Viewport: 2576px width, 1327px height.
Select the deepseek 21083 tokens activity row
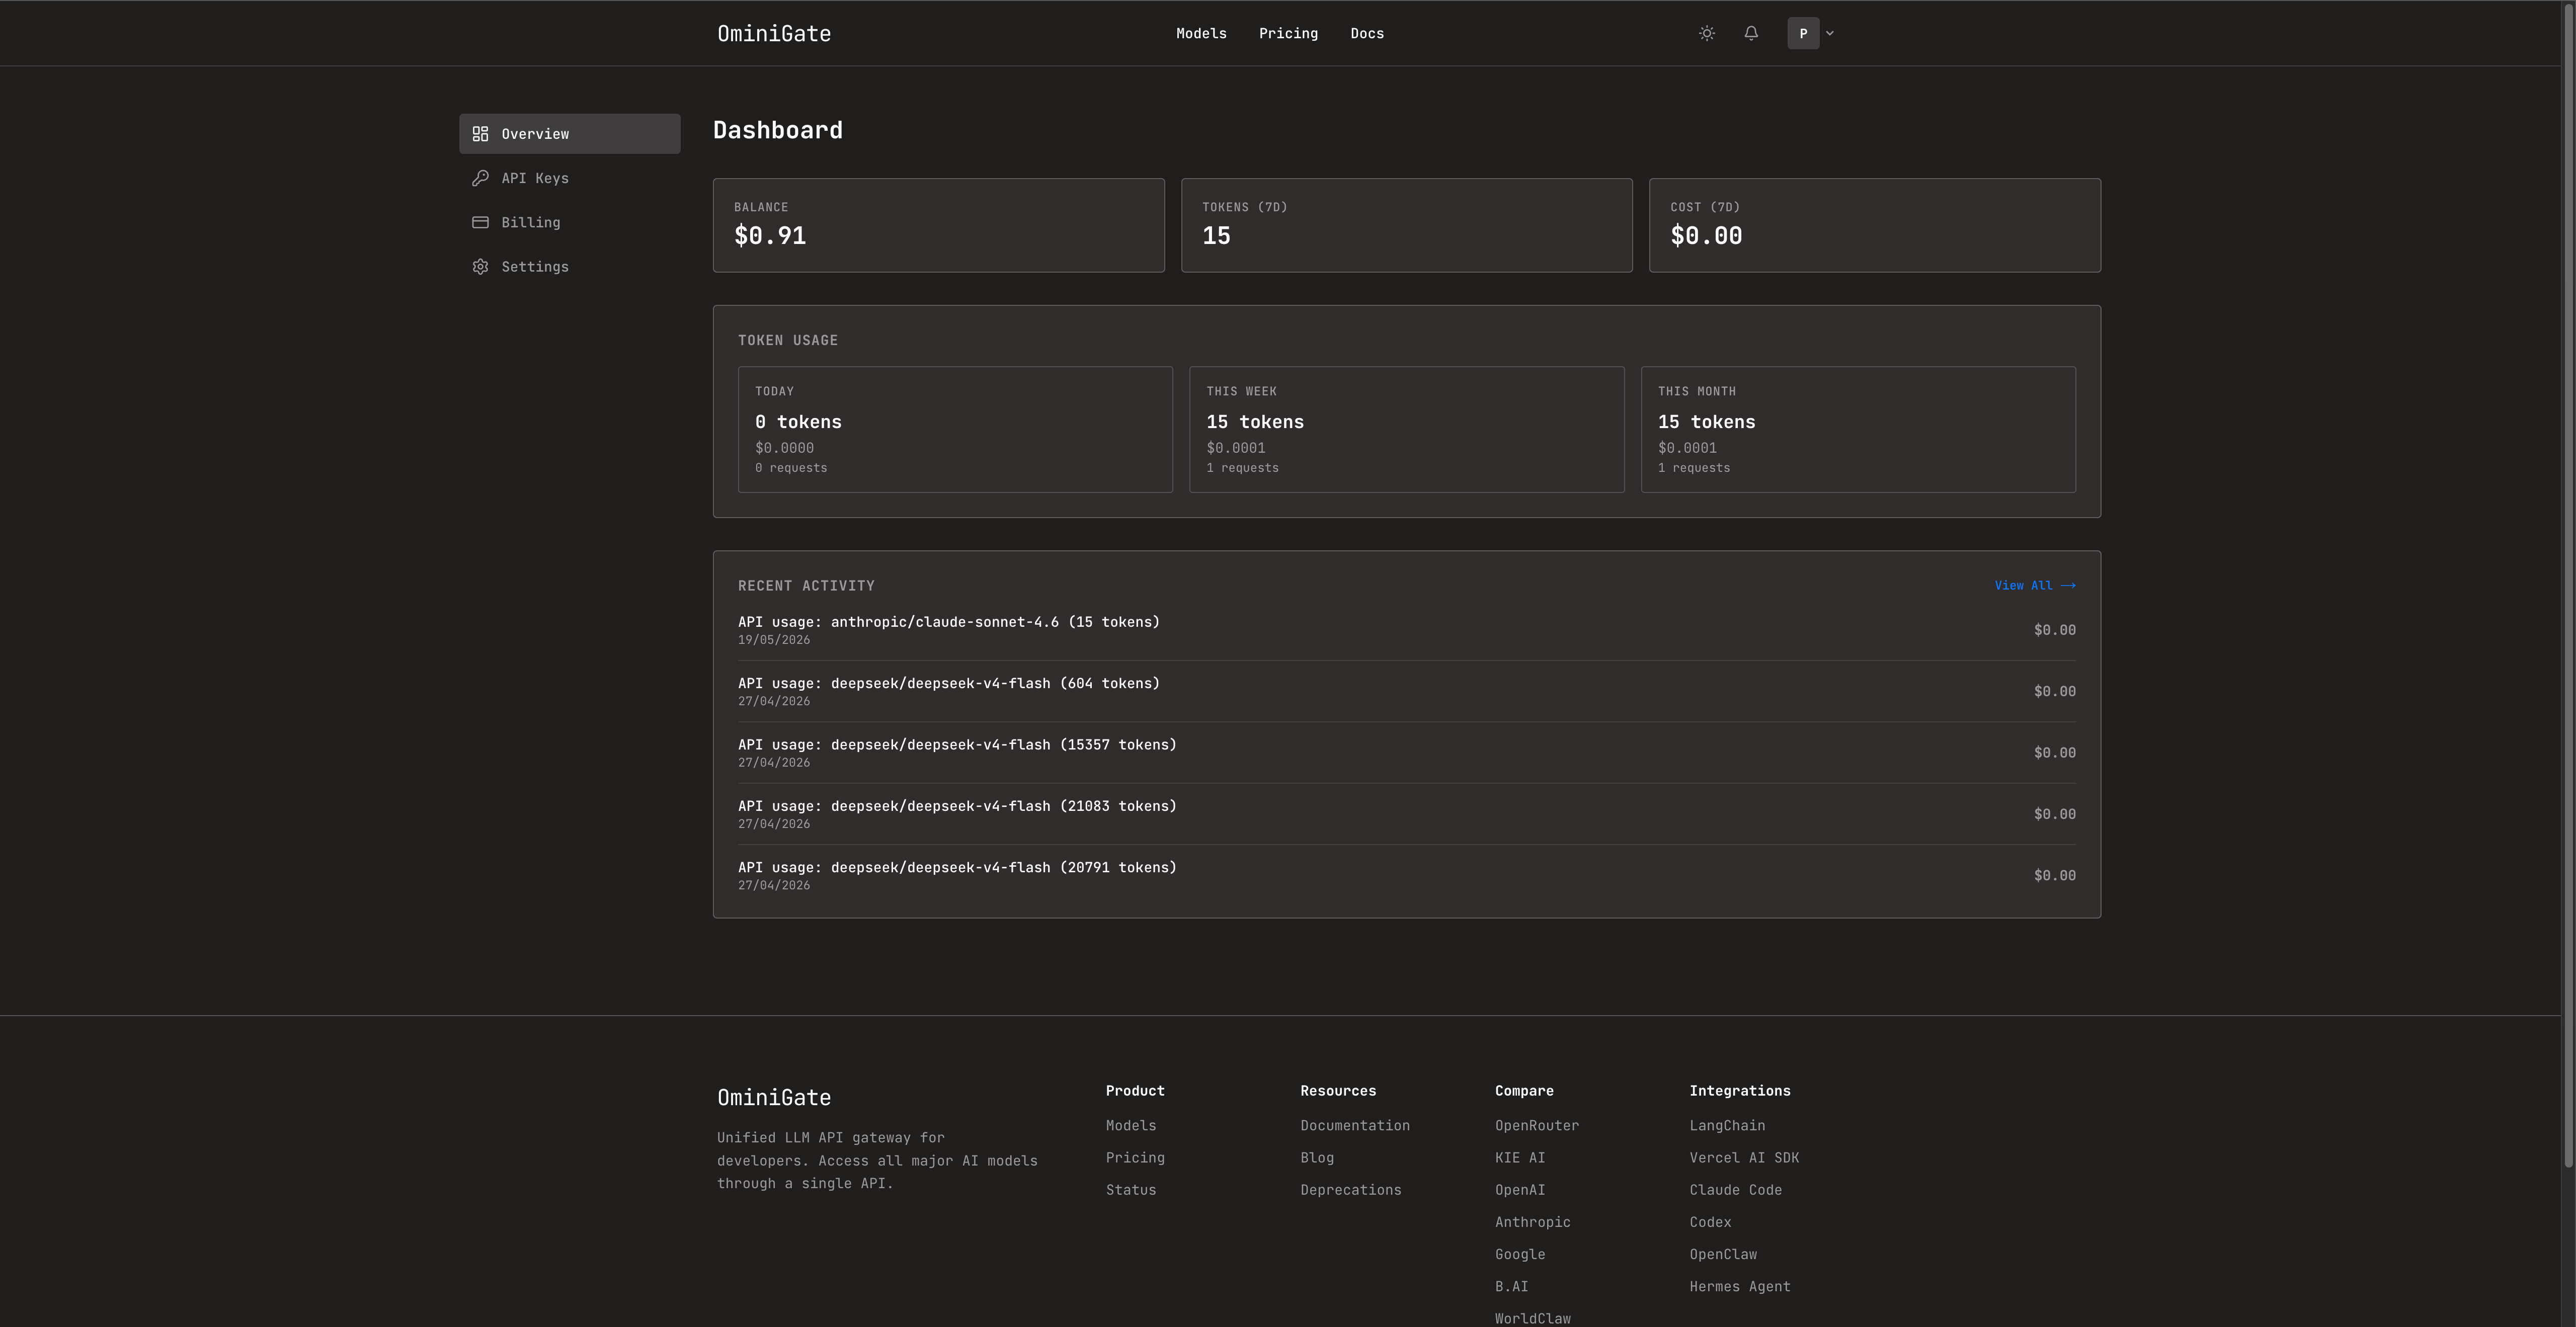1407,814
